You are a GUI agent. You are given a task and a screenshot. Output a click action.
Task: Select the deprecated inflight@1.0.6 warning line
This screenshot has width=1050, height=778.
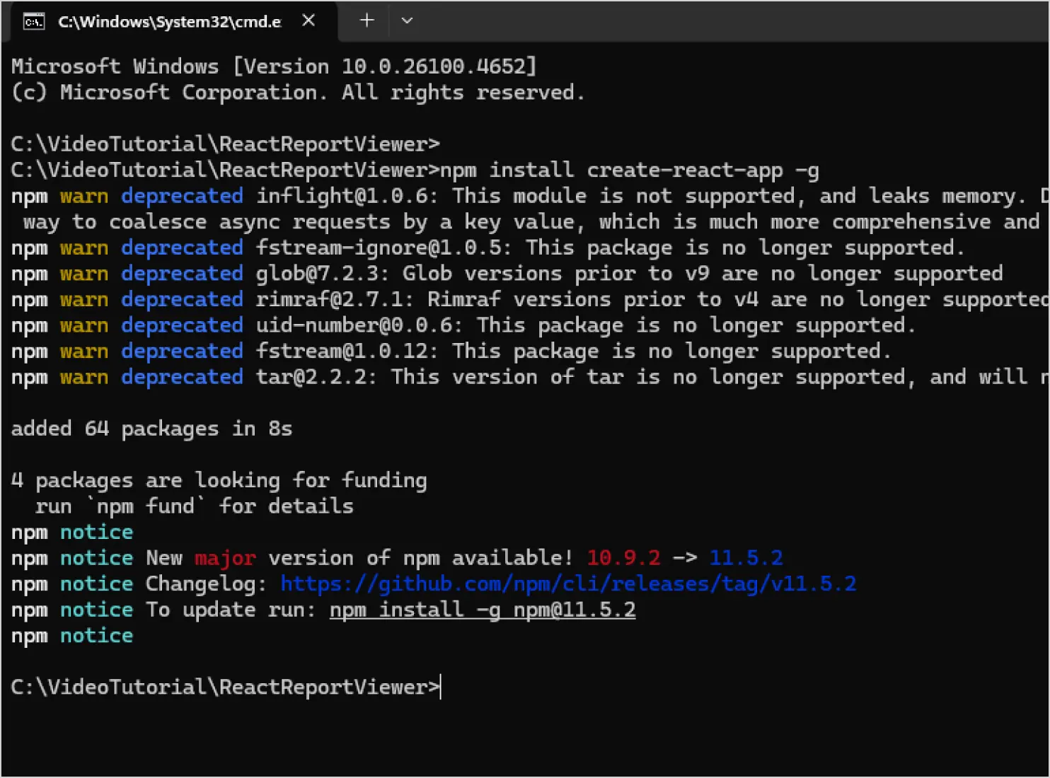(495, 195)
